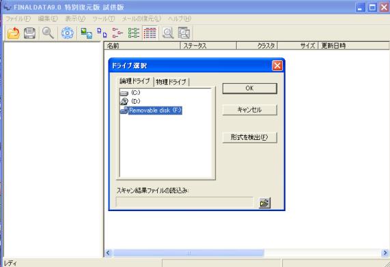Image resolution: width=390 pixels, height=267 pixels.
Task: Click the horizontal scrollbar right arrow
Action: (x=385, y=253)
